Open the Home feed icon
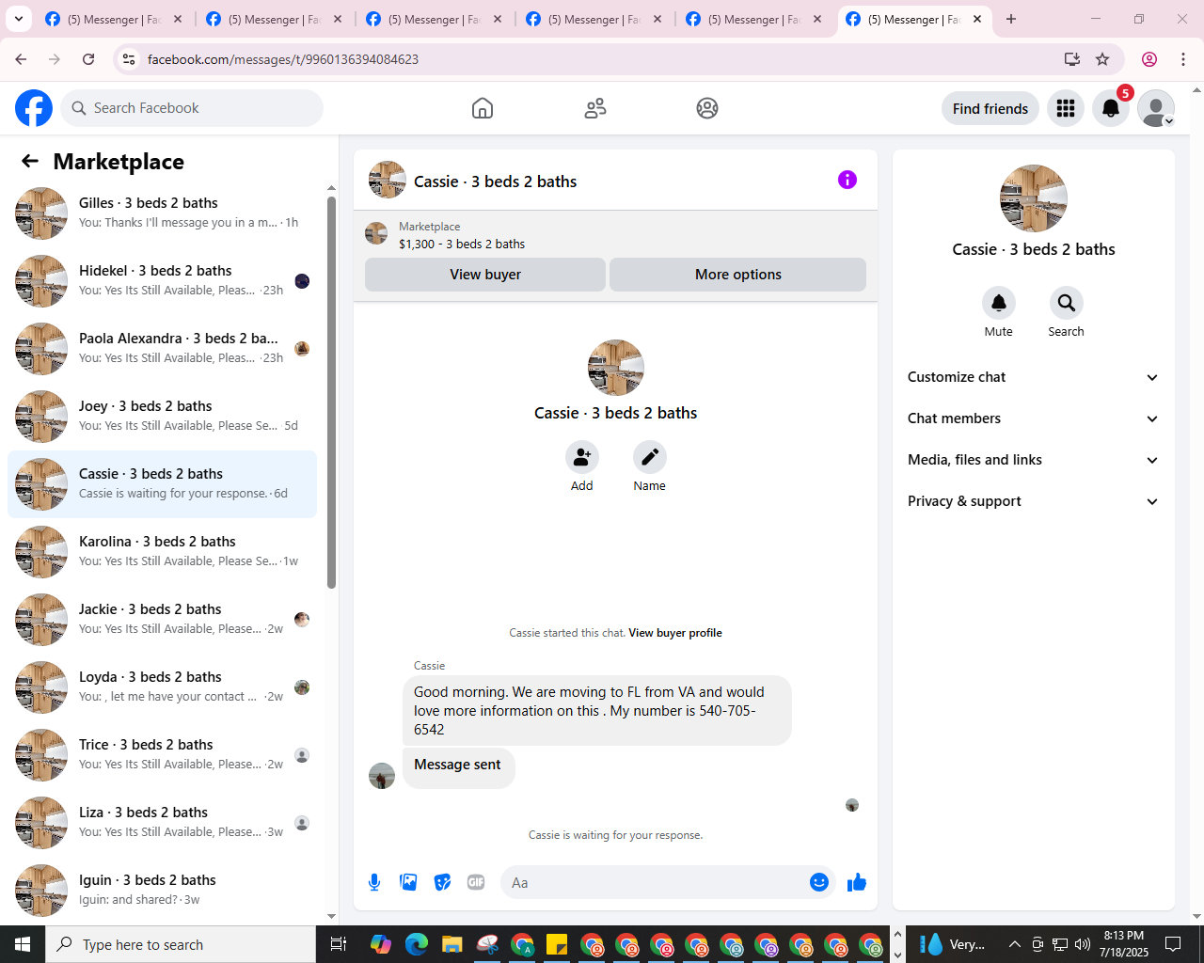The width and height of the screenshot is (1204, 963). pyautogui.click(x=483, y=108)
